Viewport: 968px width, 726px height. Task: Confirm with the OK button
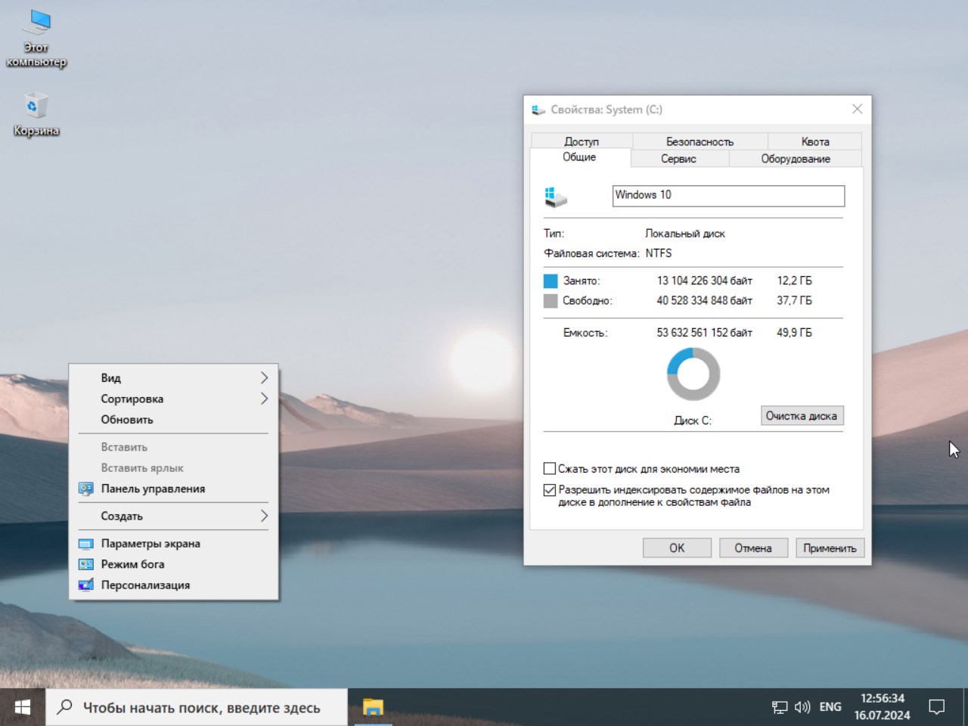[677, 548]
